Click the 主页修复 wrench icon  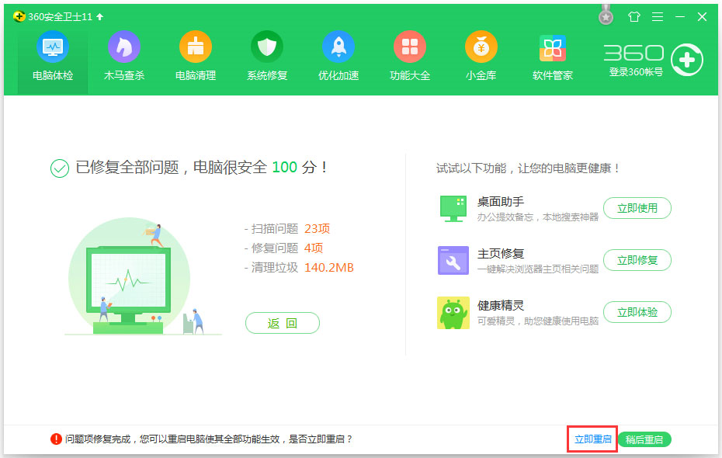[x=453, y=259]
